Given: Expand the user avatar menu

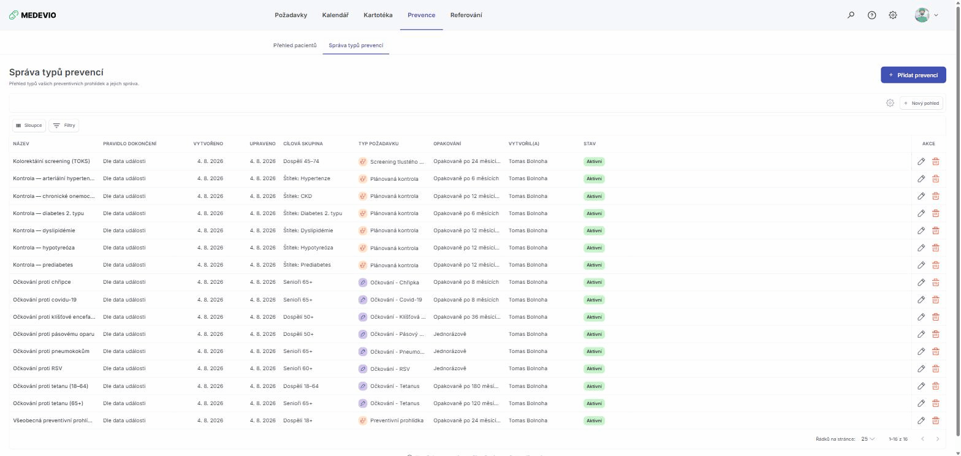Looking at the screenshot, I should (x=926, y=15).
